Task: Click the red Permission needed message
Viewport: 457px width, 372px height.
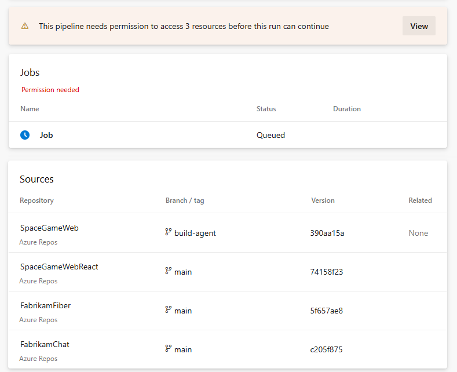Action: (50, 90)
